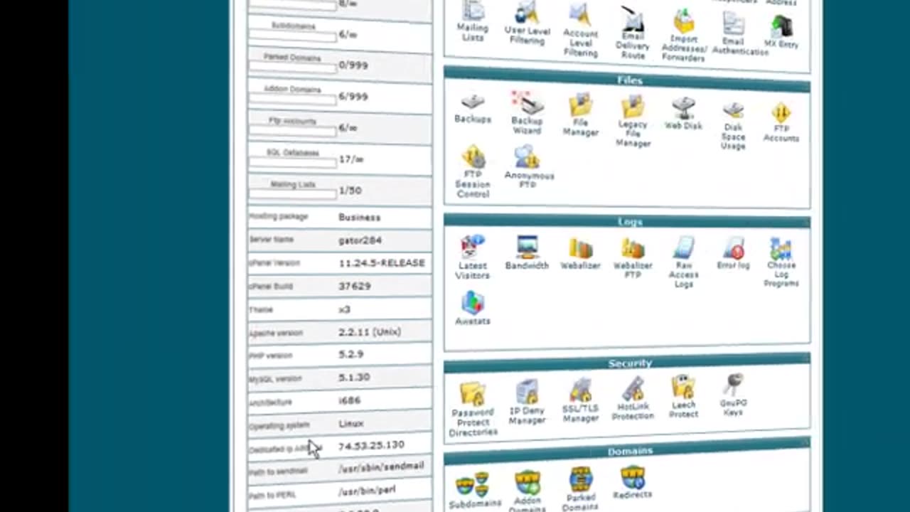Open Web Disk
The width and height of the screenshot is (910, 512).
click(683, 114)
